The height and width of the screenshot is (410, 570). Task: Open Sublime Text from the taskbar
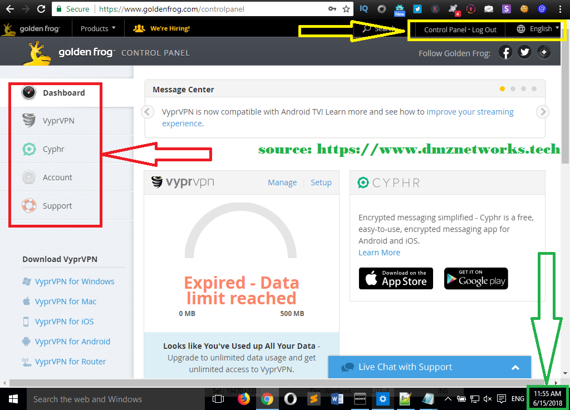[313, 399]
